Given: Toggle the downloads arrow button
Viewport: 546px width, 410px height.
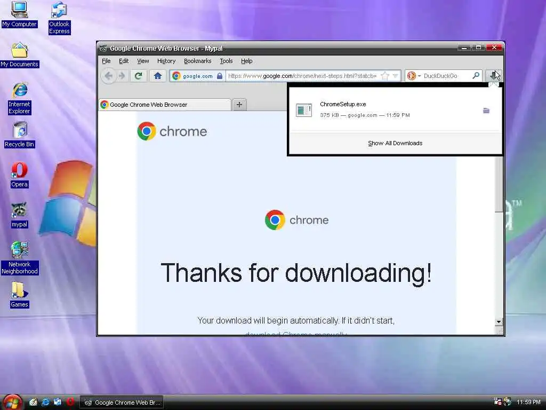Looking at the screenshot, I should click(493, 75).
